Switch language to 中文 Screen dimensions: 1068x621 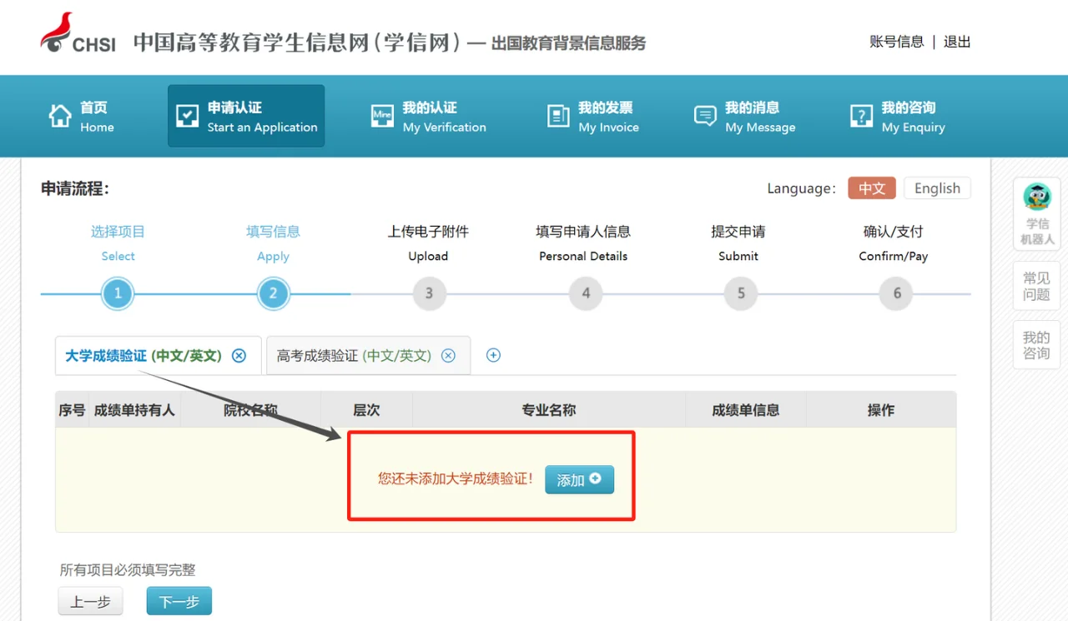point(872,188)
